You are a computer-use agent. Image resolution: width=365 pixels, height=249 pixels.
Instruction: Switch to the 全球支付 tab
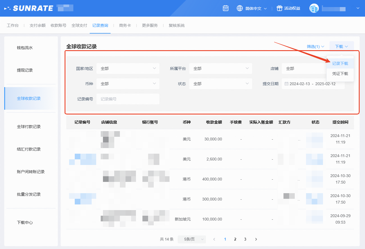pyautogui.click(x=79, y=25)
